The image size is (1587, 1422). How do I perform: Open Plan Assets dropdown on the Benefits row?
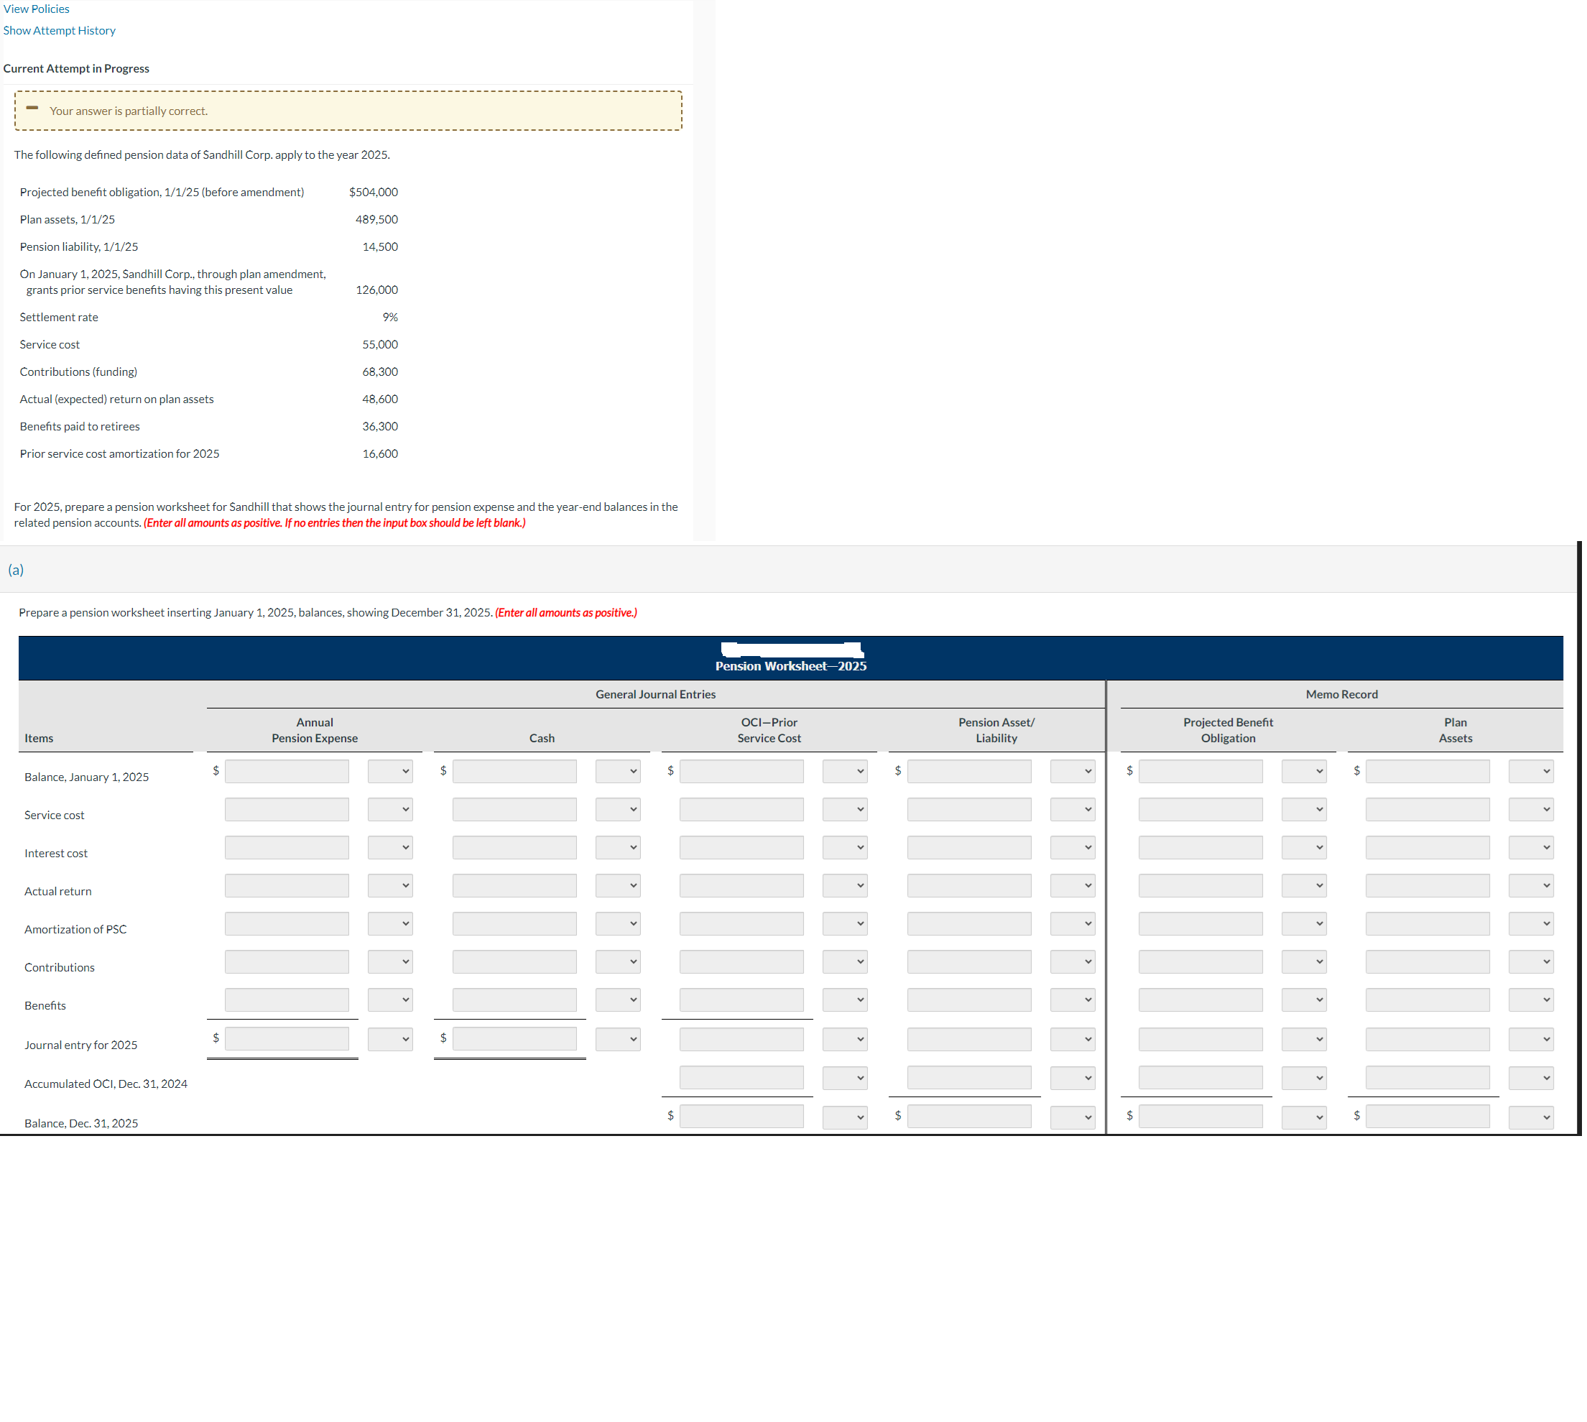(1531, 999)
